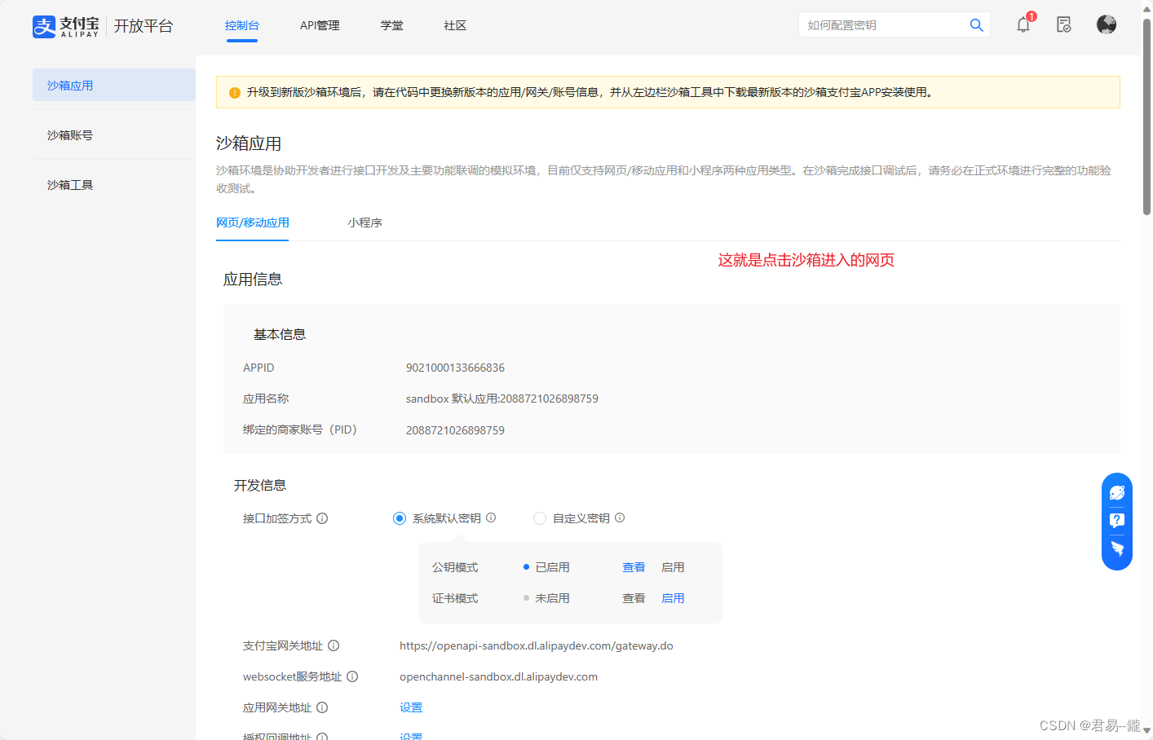
Task: Click the bird icon in floating widget
Action: click(x=1117, y=548)
